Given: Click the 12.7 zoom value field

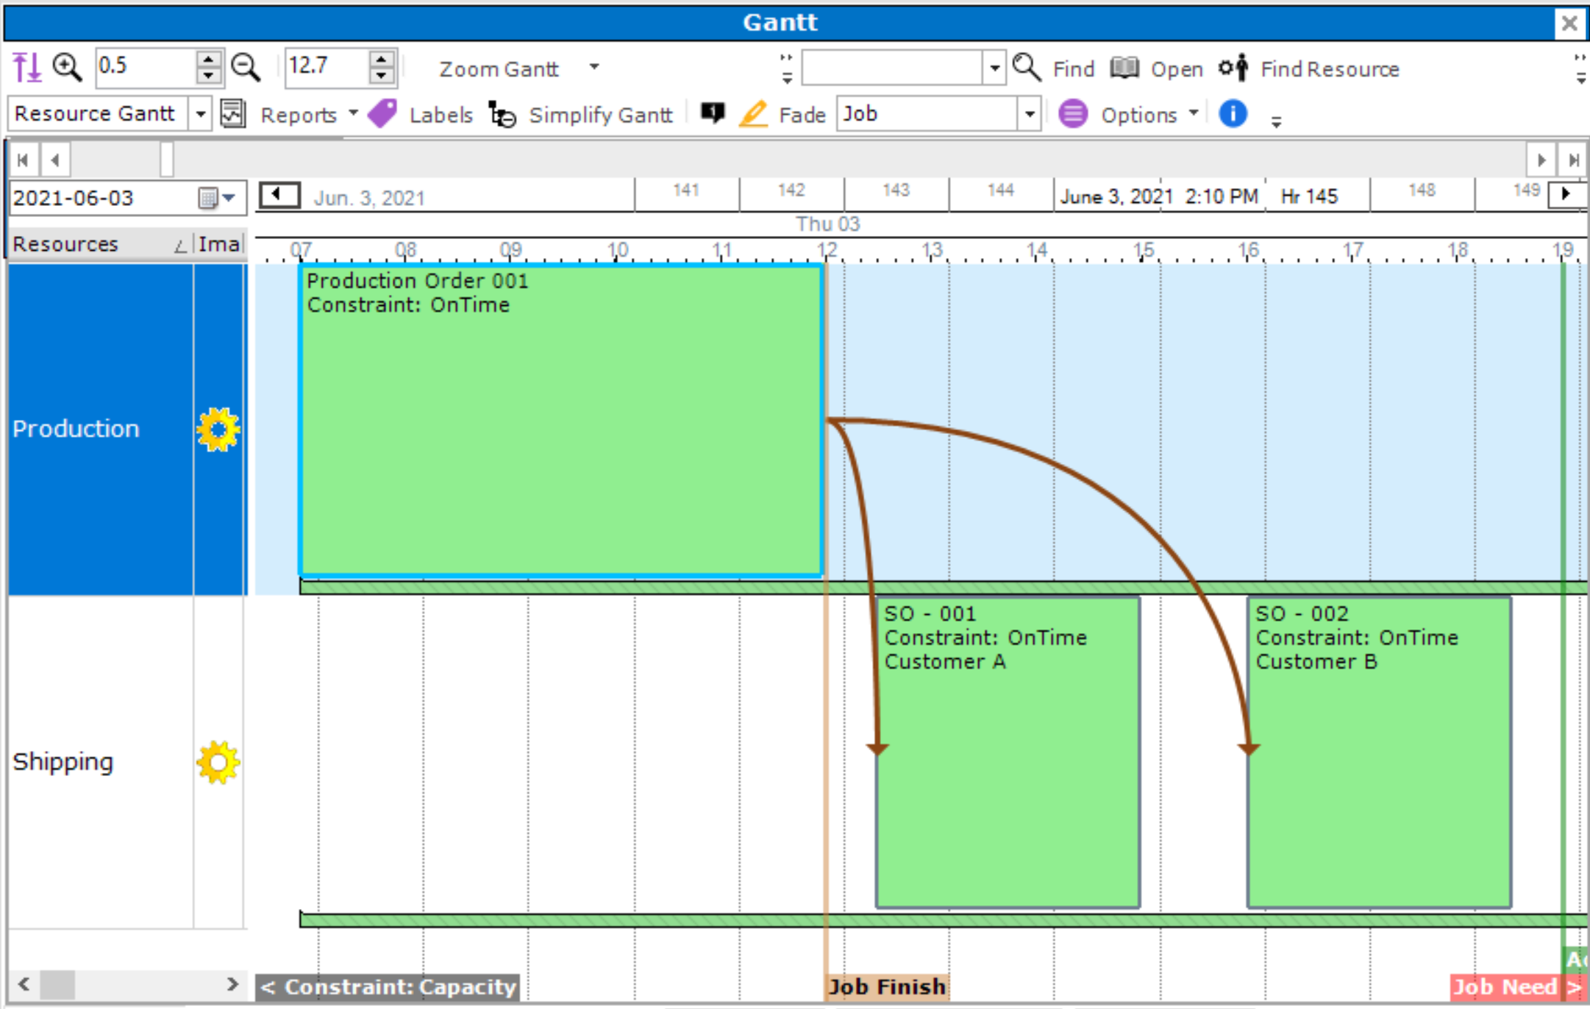Looking at the screenshot, I should 328,67.
